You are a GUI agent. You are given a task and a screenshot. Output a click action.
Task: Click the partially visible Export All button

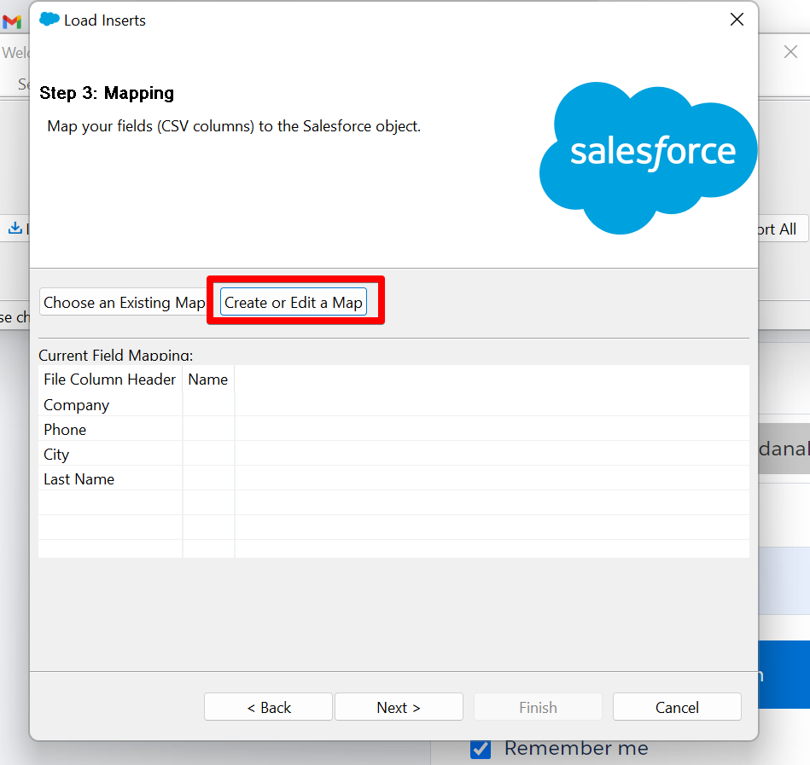(777, 229)
